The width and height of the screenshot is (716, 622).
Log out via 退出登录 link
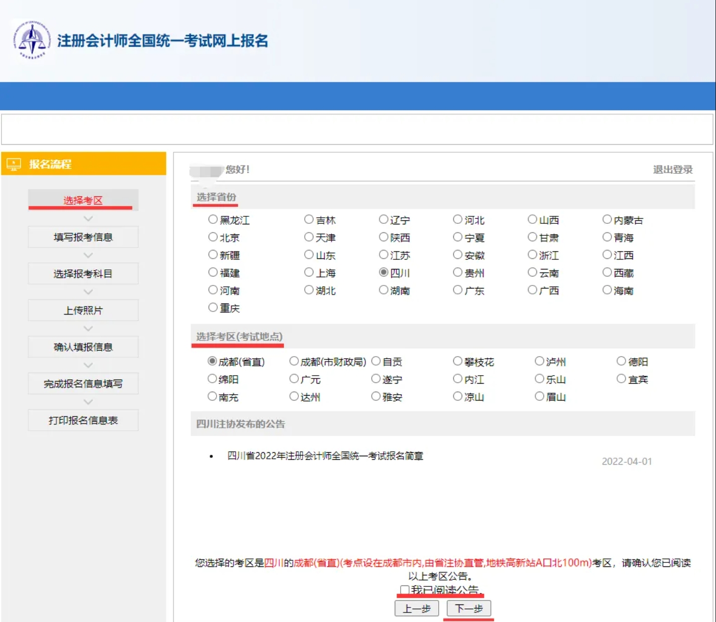(x=672, y=169)
